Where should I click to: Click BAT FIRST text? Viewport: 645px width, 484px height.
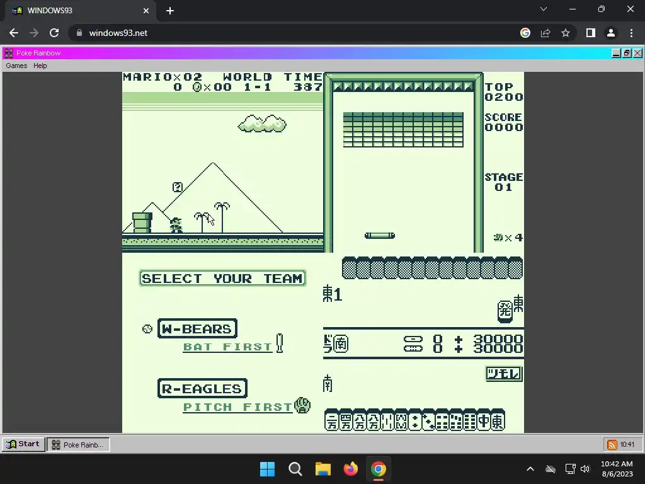tap(227, 347)
